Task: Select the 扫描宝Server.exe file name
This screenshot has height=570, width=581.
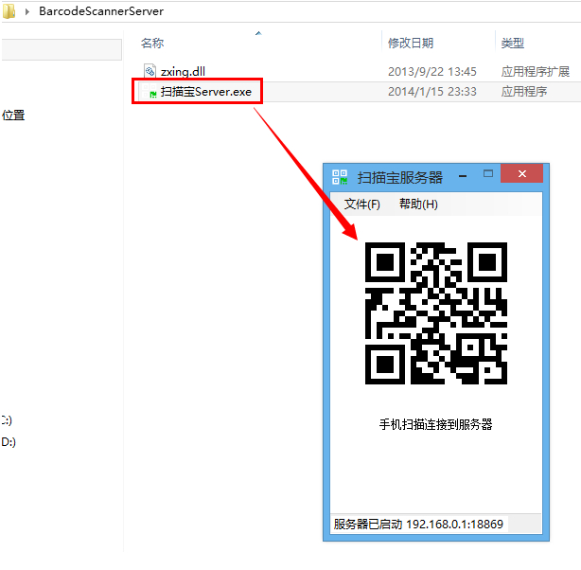Action: [205, 92]
